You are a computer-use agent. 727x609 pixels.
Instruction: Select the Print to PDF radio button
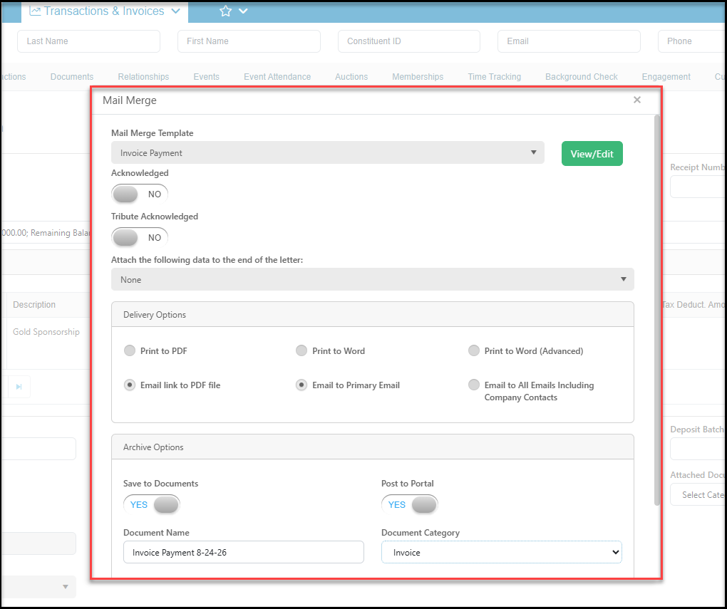click(129, 350)
